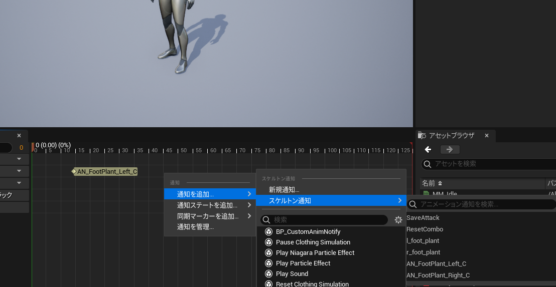The image size is (556, 287).
Task: Click the MM_Idle asset icon
Action: click(426, 193)
